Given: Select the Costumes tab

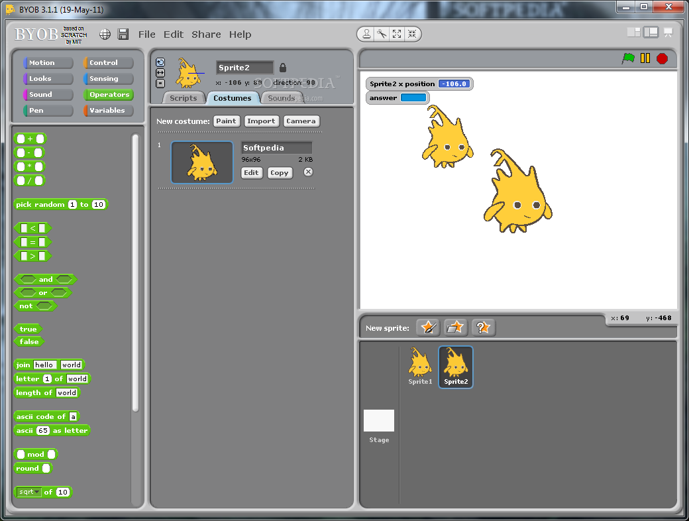Looking at the screenshot, I should (x=232, y=98).
